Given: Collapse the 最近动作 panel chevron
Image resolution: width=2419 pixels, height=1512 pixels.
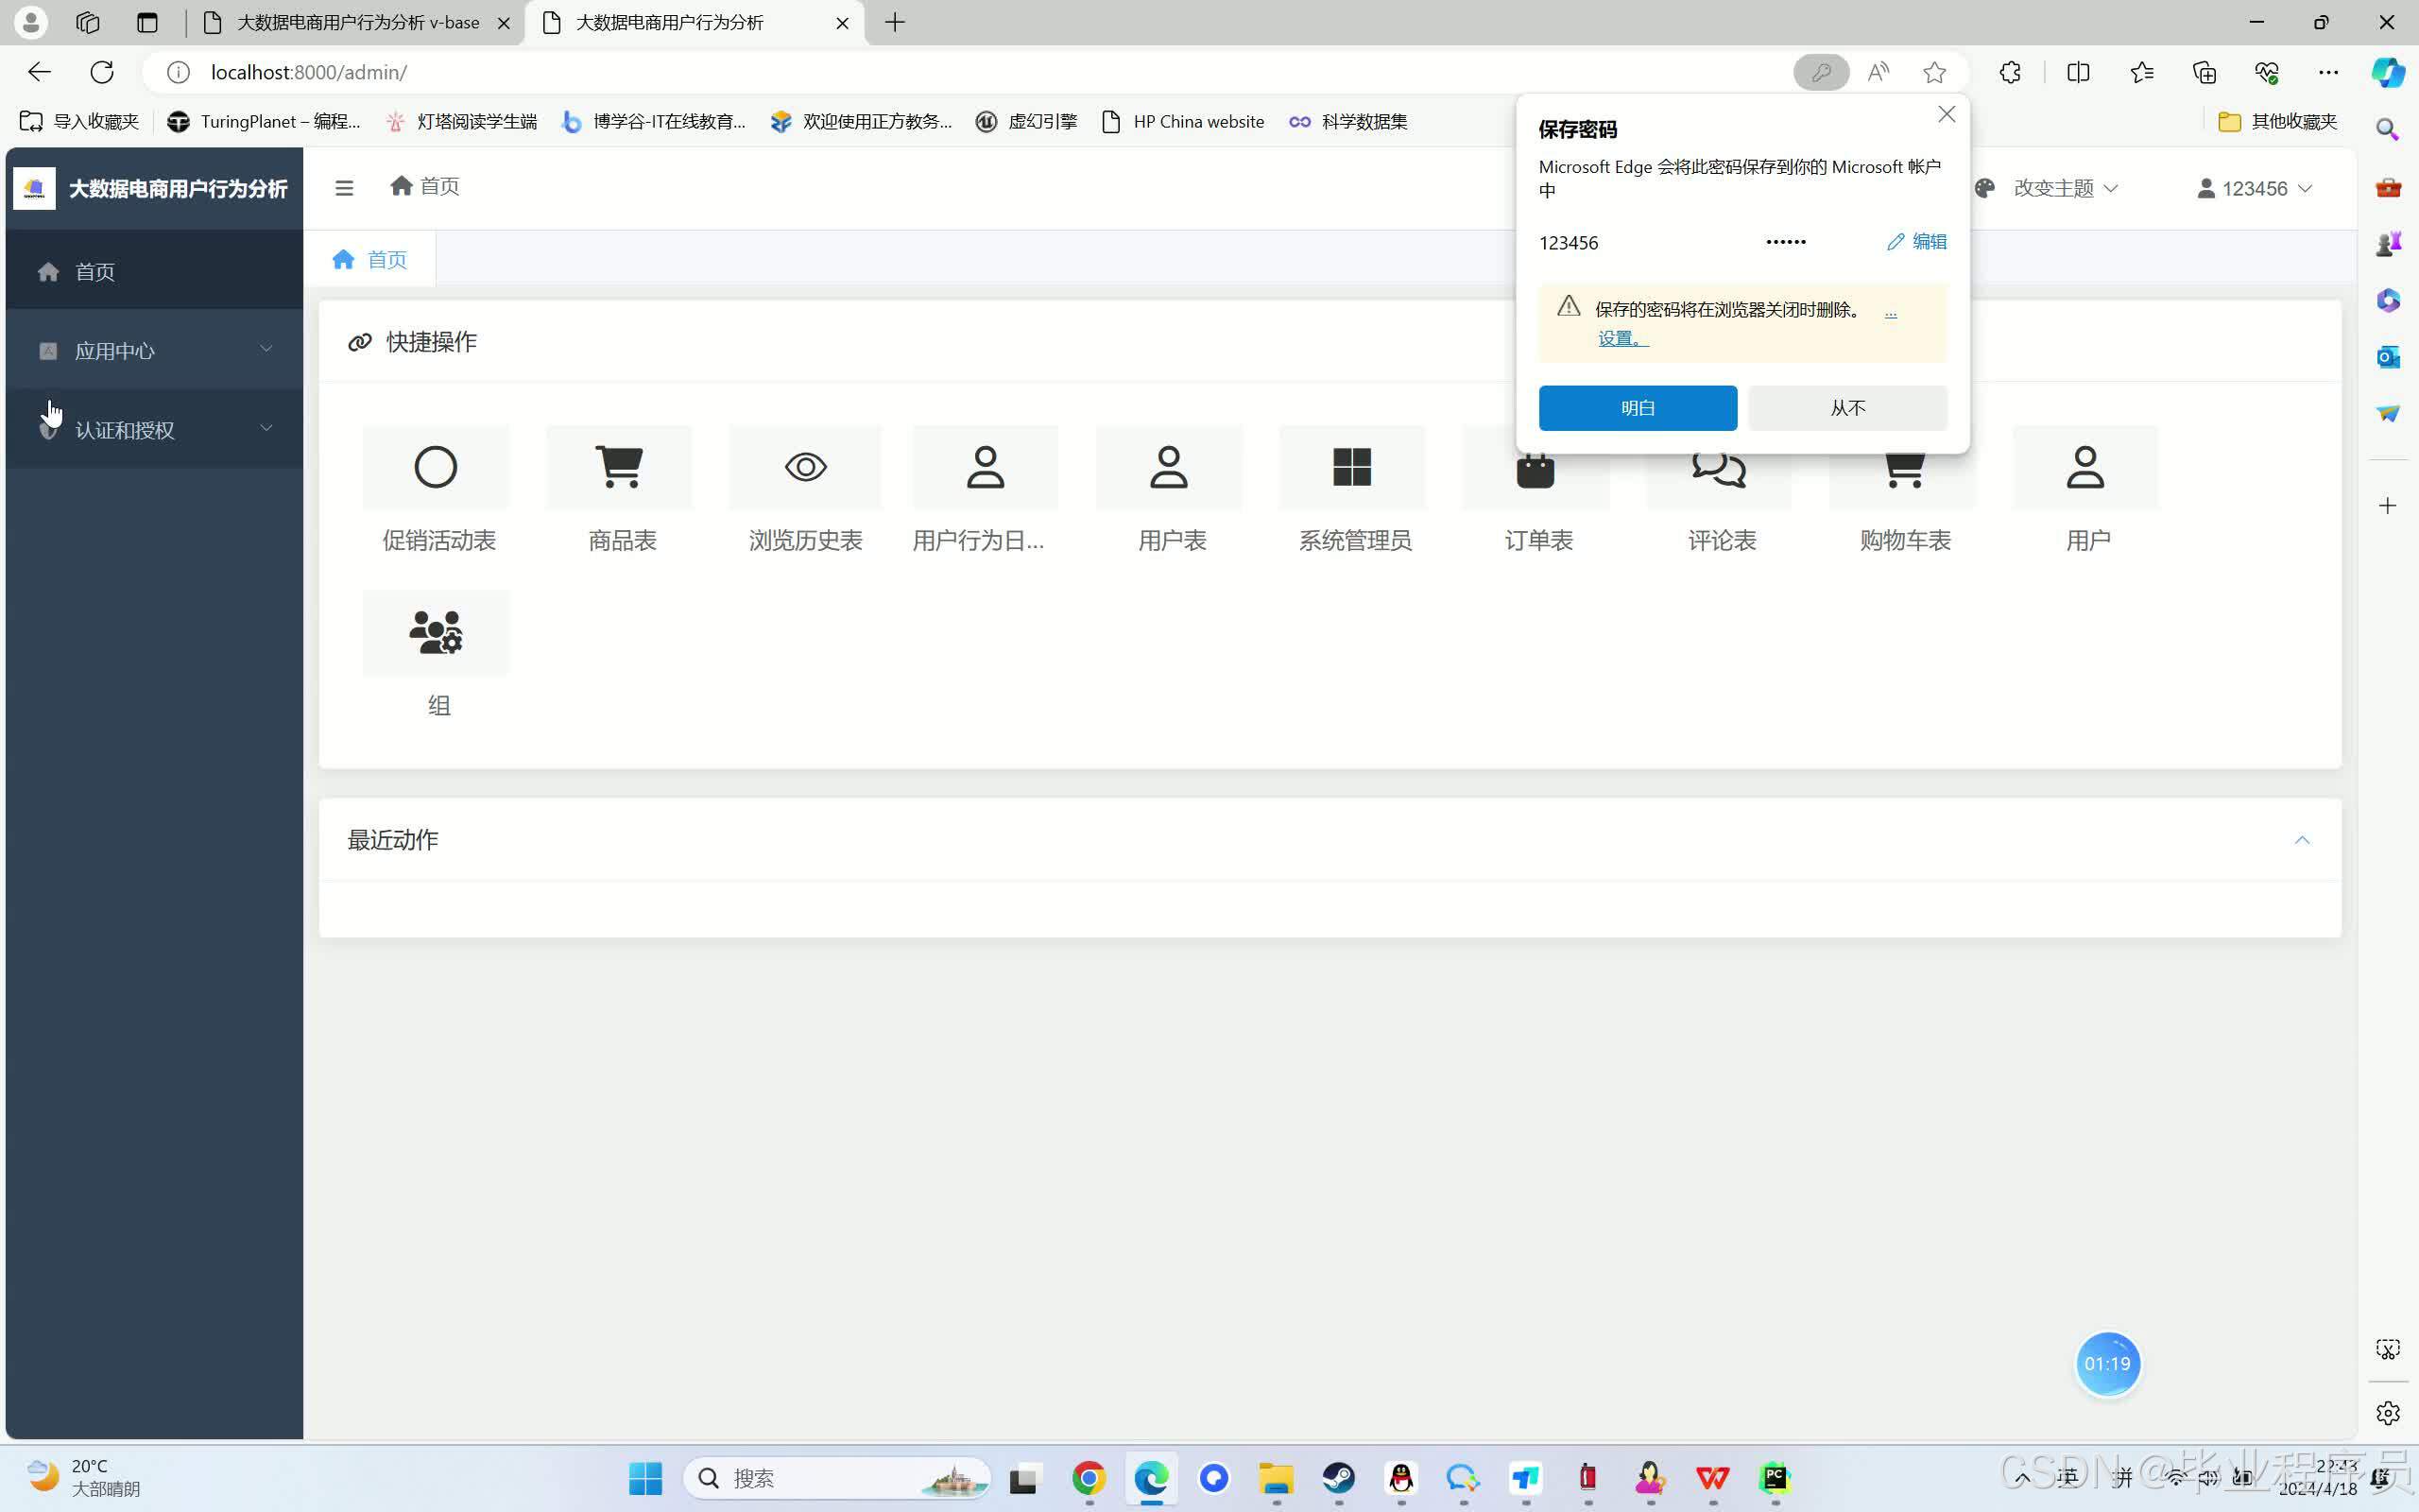Looking at the screenshot, I should tap(2301, 840).
